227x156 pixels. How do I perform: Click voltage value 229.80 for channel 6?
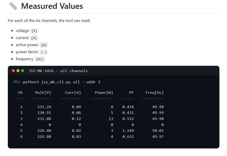click(x=44, y=137)
